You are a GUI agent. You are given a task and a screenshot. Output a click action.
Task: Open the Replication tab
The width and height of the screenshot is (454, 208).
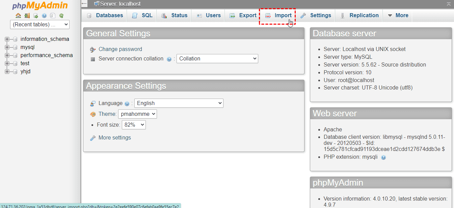coord(359,16)
